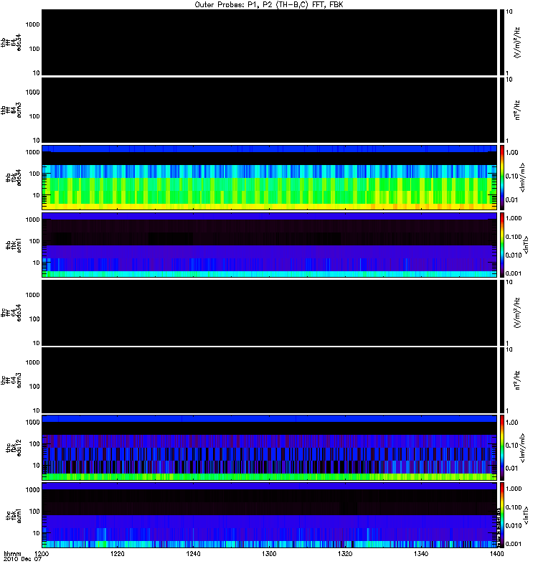Click the '100' y-tick of top thb fff edc34 panel

[x=34, y=49]
